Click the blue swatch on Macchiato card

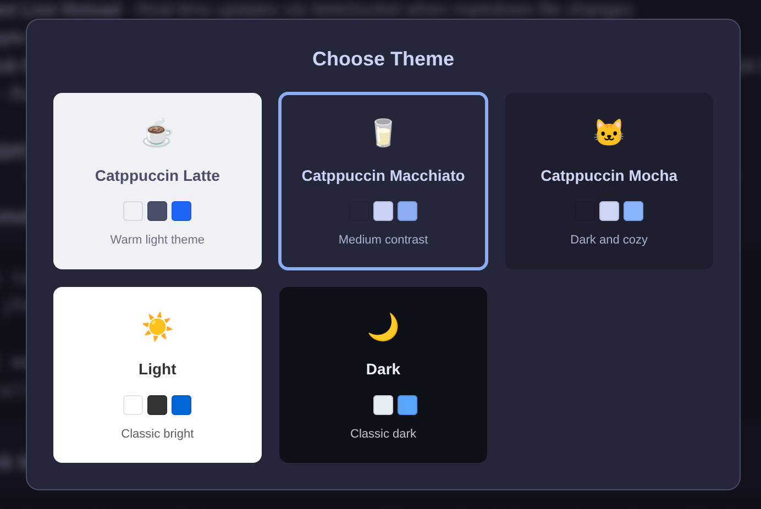coord(407,211)
